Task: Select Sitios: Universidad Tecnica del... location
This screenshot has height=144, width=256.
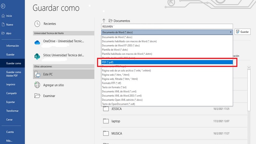Action: (x=63, y=55)
